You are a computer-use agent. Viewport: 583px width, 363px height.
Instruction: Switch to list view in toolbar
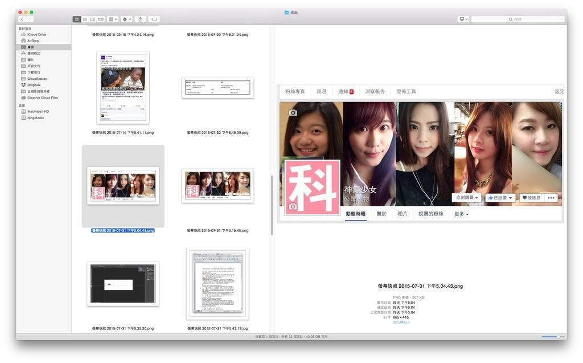85,19
